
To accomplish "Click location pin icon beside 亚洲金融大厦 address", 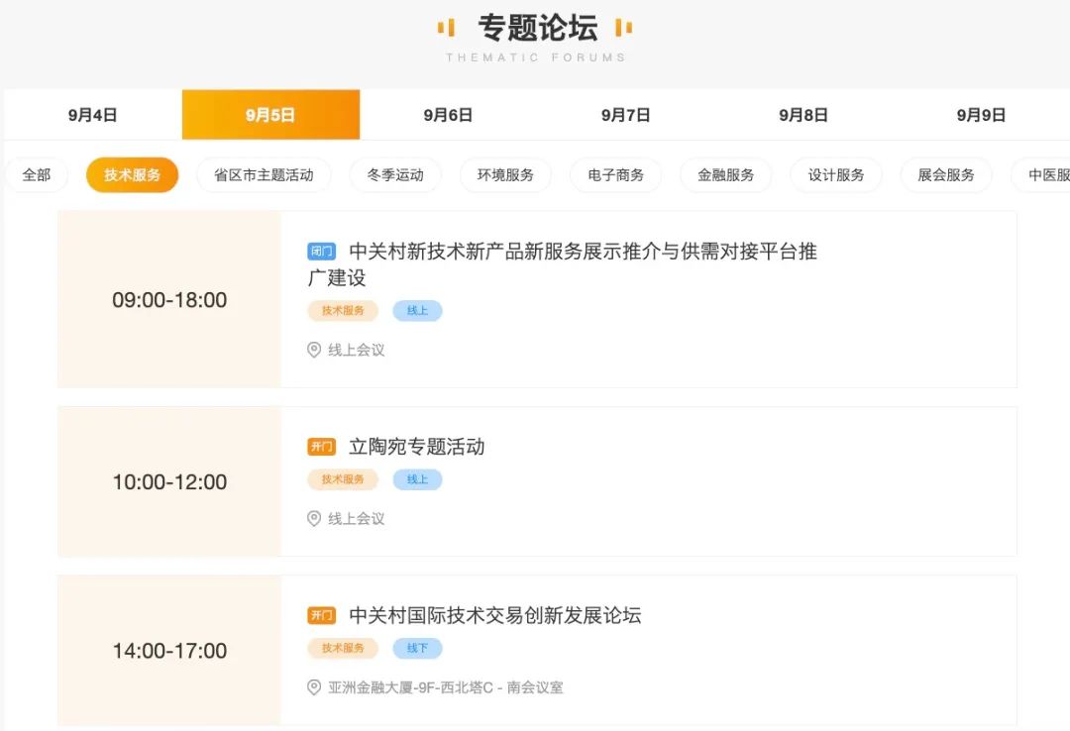I will coord(314,686).
